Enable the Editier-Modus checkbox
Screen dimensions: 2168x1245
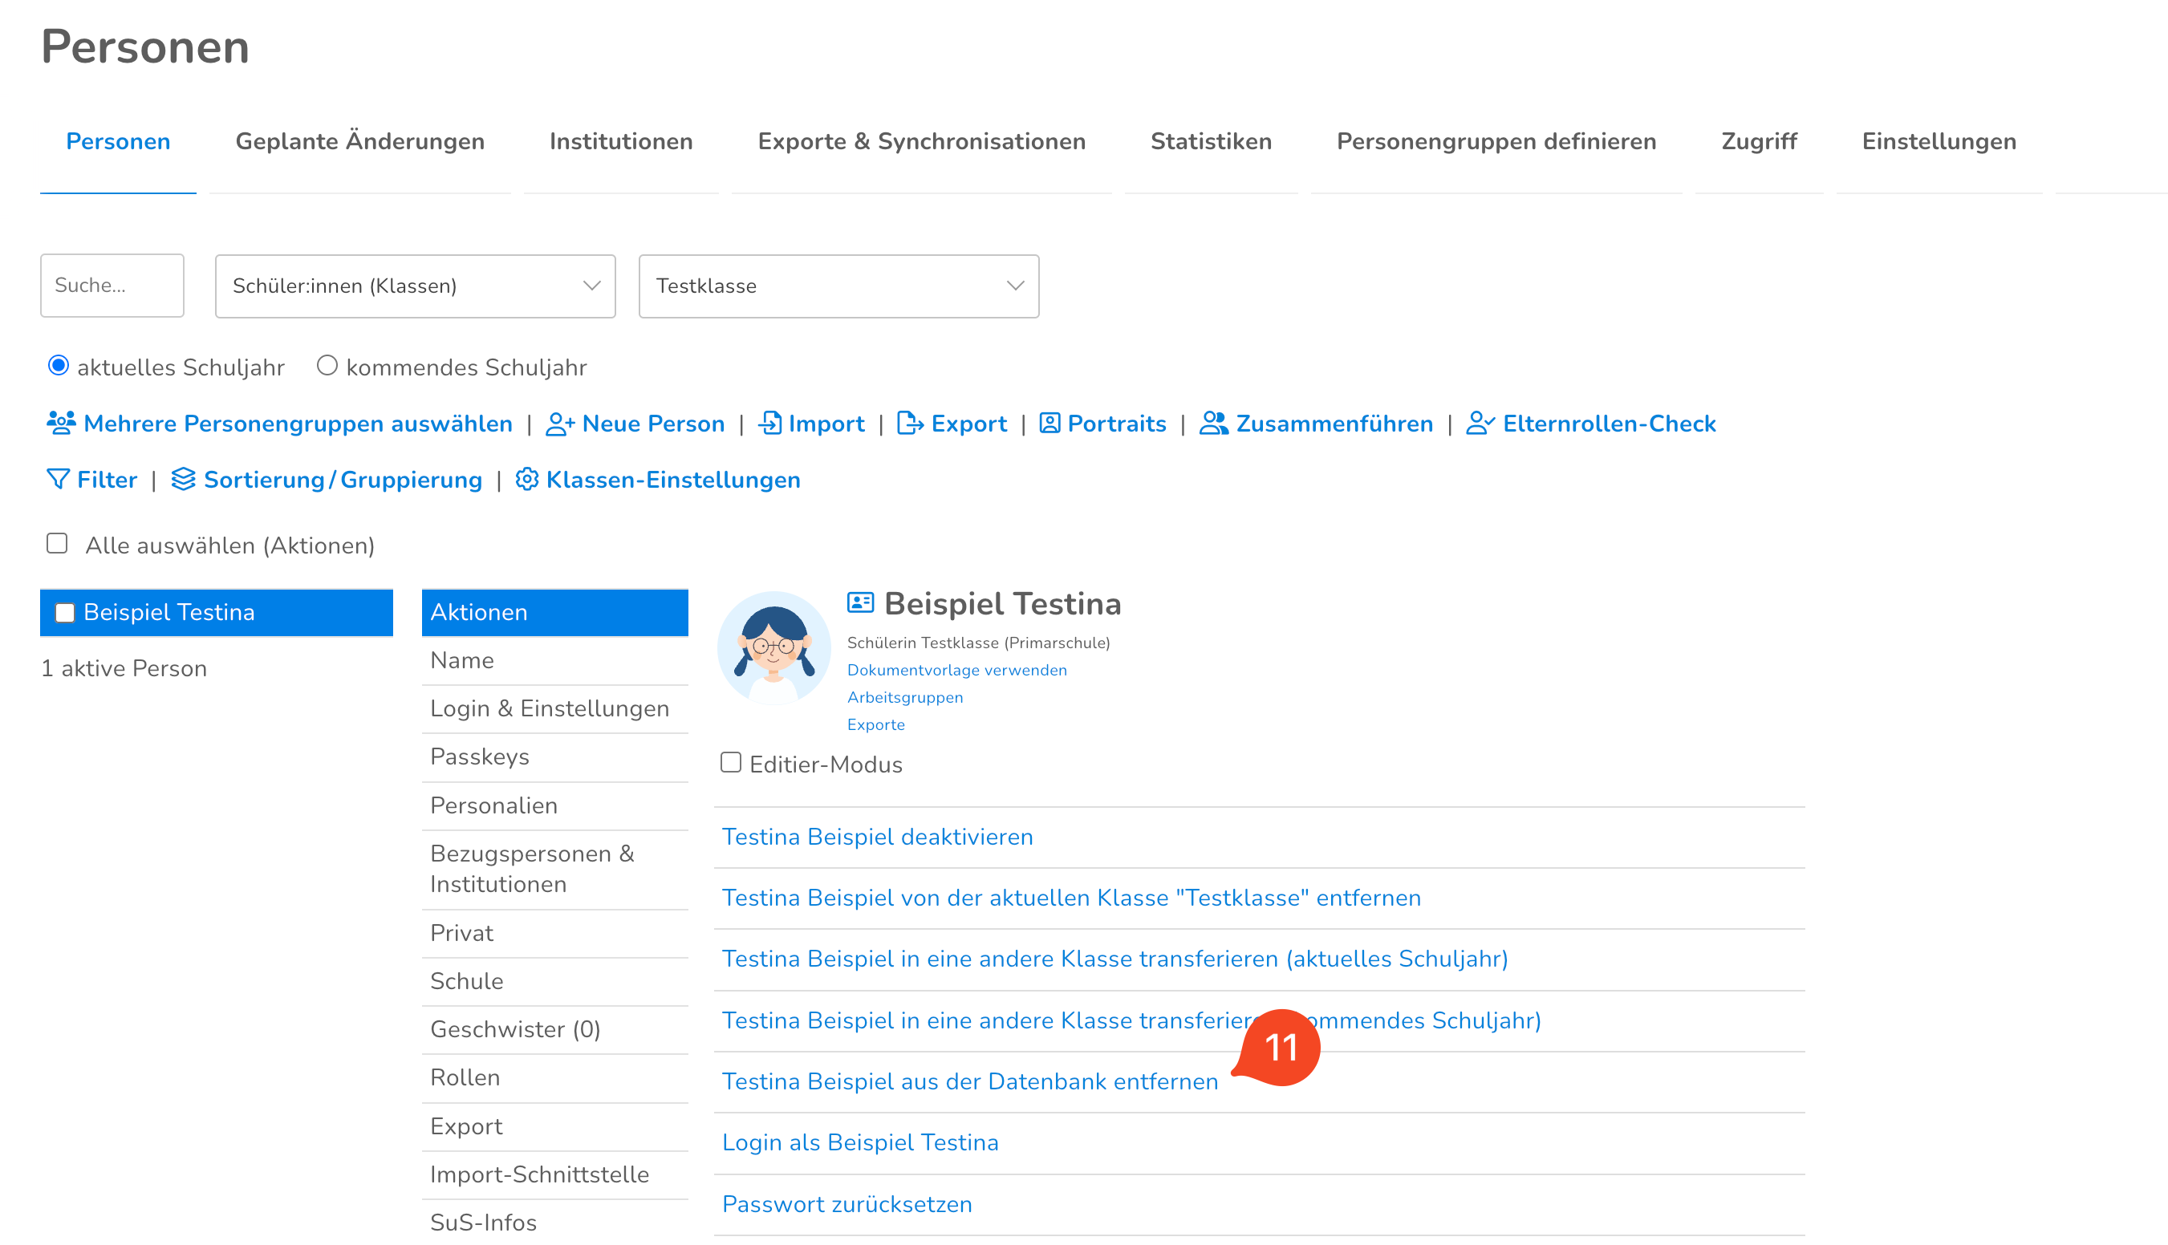(730, 763)
